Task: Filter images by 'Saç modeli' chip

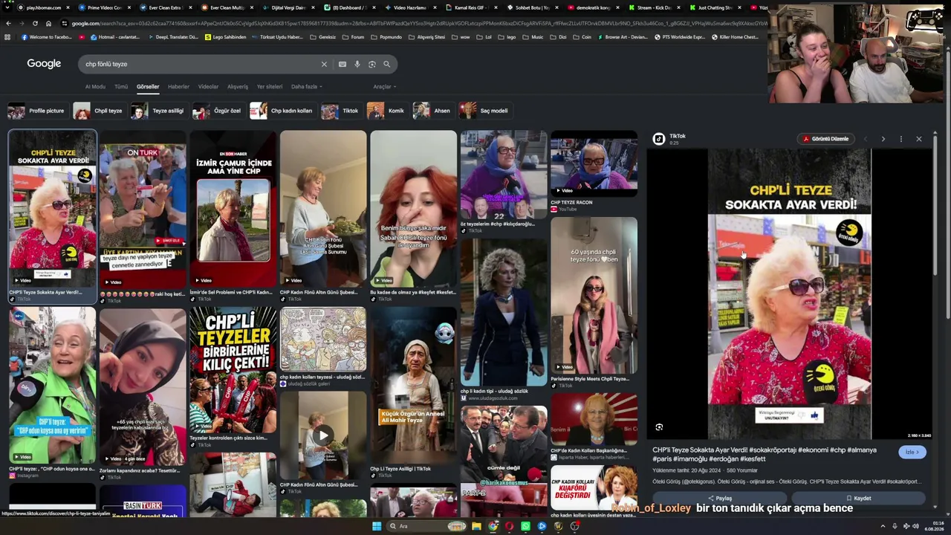Action: click(x=484, y=111)
